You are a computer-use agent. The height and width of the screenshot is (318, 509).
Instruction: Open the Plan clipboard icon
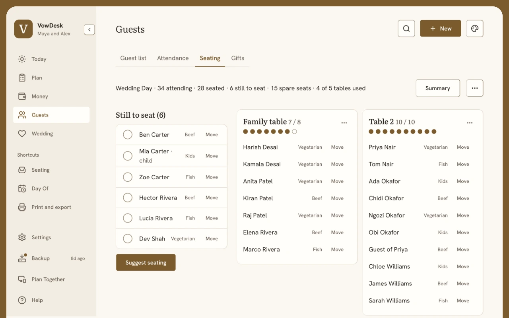(22, 78)
